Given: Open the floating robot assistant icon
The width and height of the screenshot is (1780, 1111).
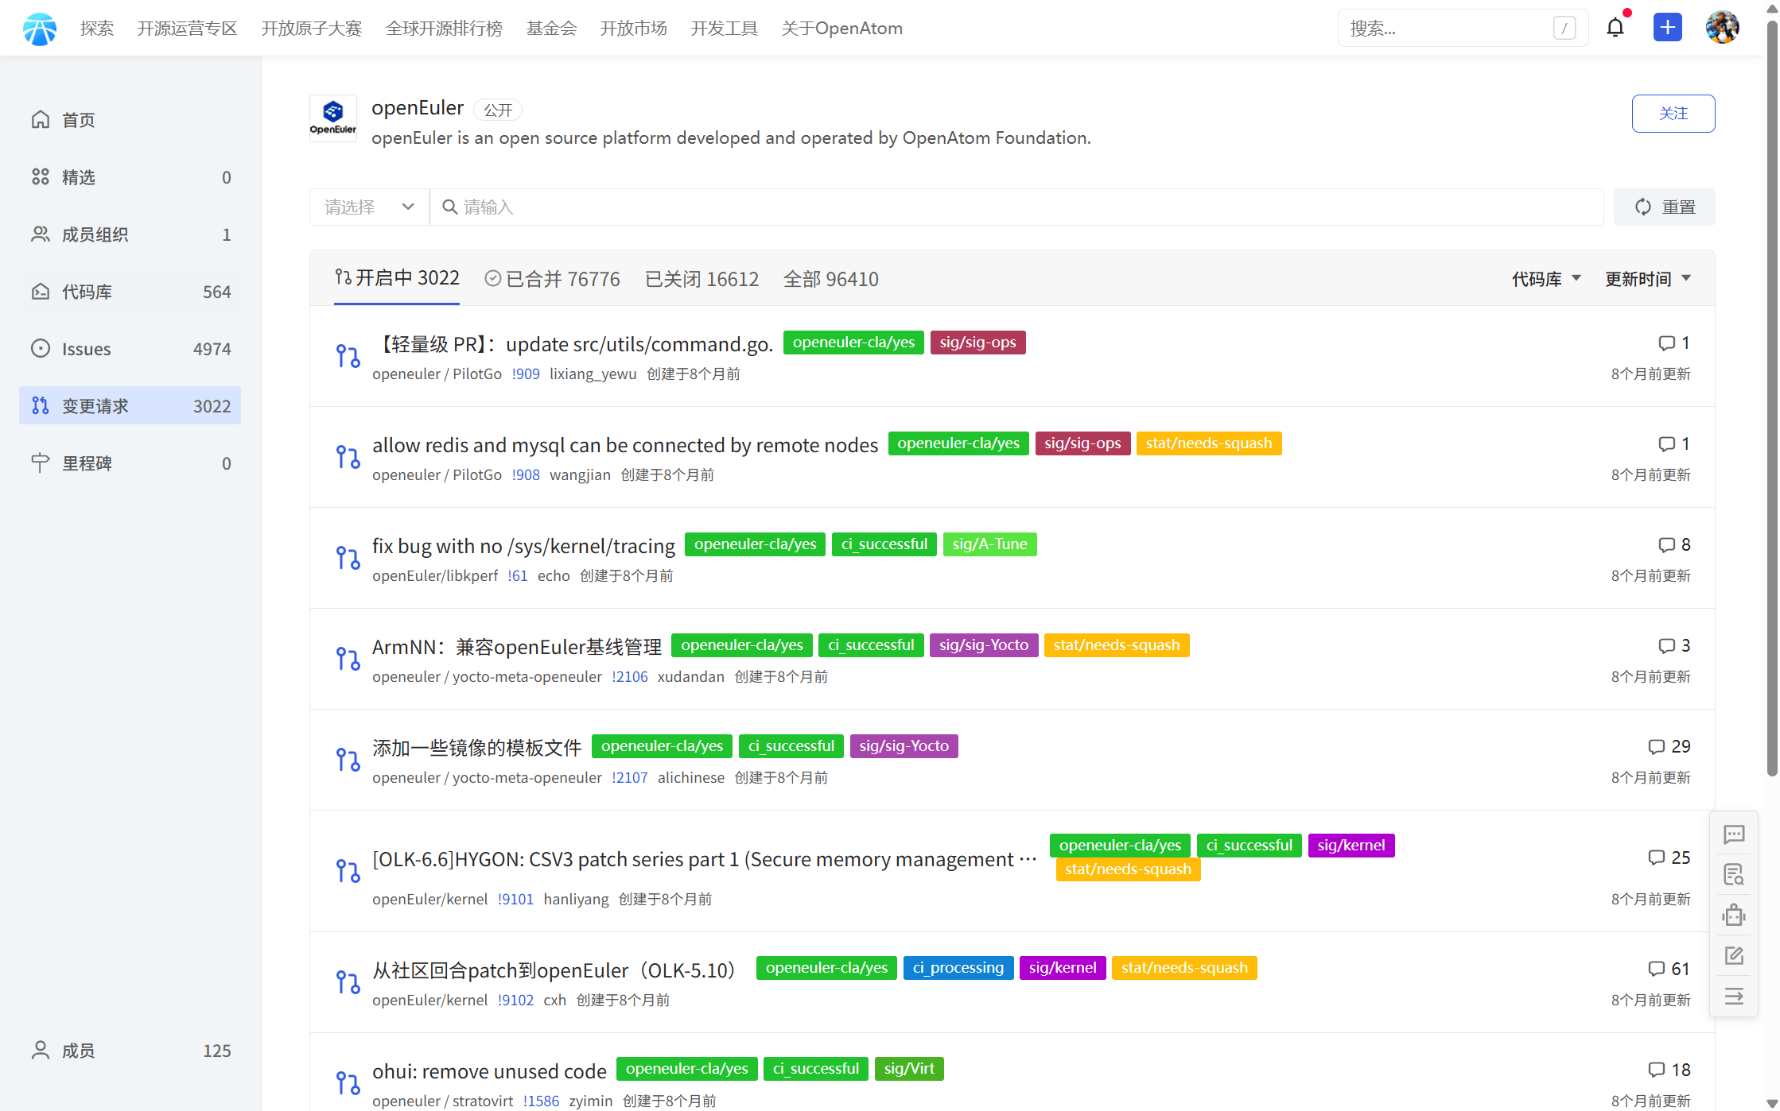Looking at the screenshot, I should (x=1734, y=915).
